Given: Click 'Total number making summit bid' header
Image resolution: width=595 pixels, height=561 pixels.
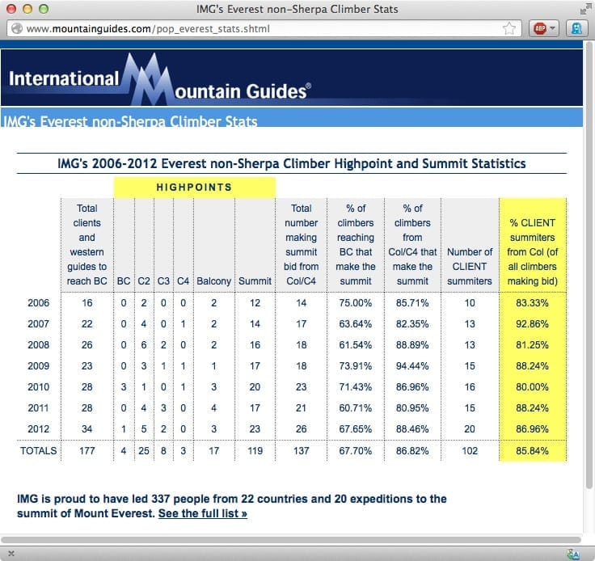Looking at the screenshot, I should [x=302, y=245].
